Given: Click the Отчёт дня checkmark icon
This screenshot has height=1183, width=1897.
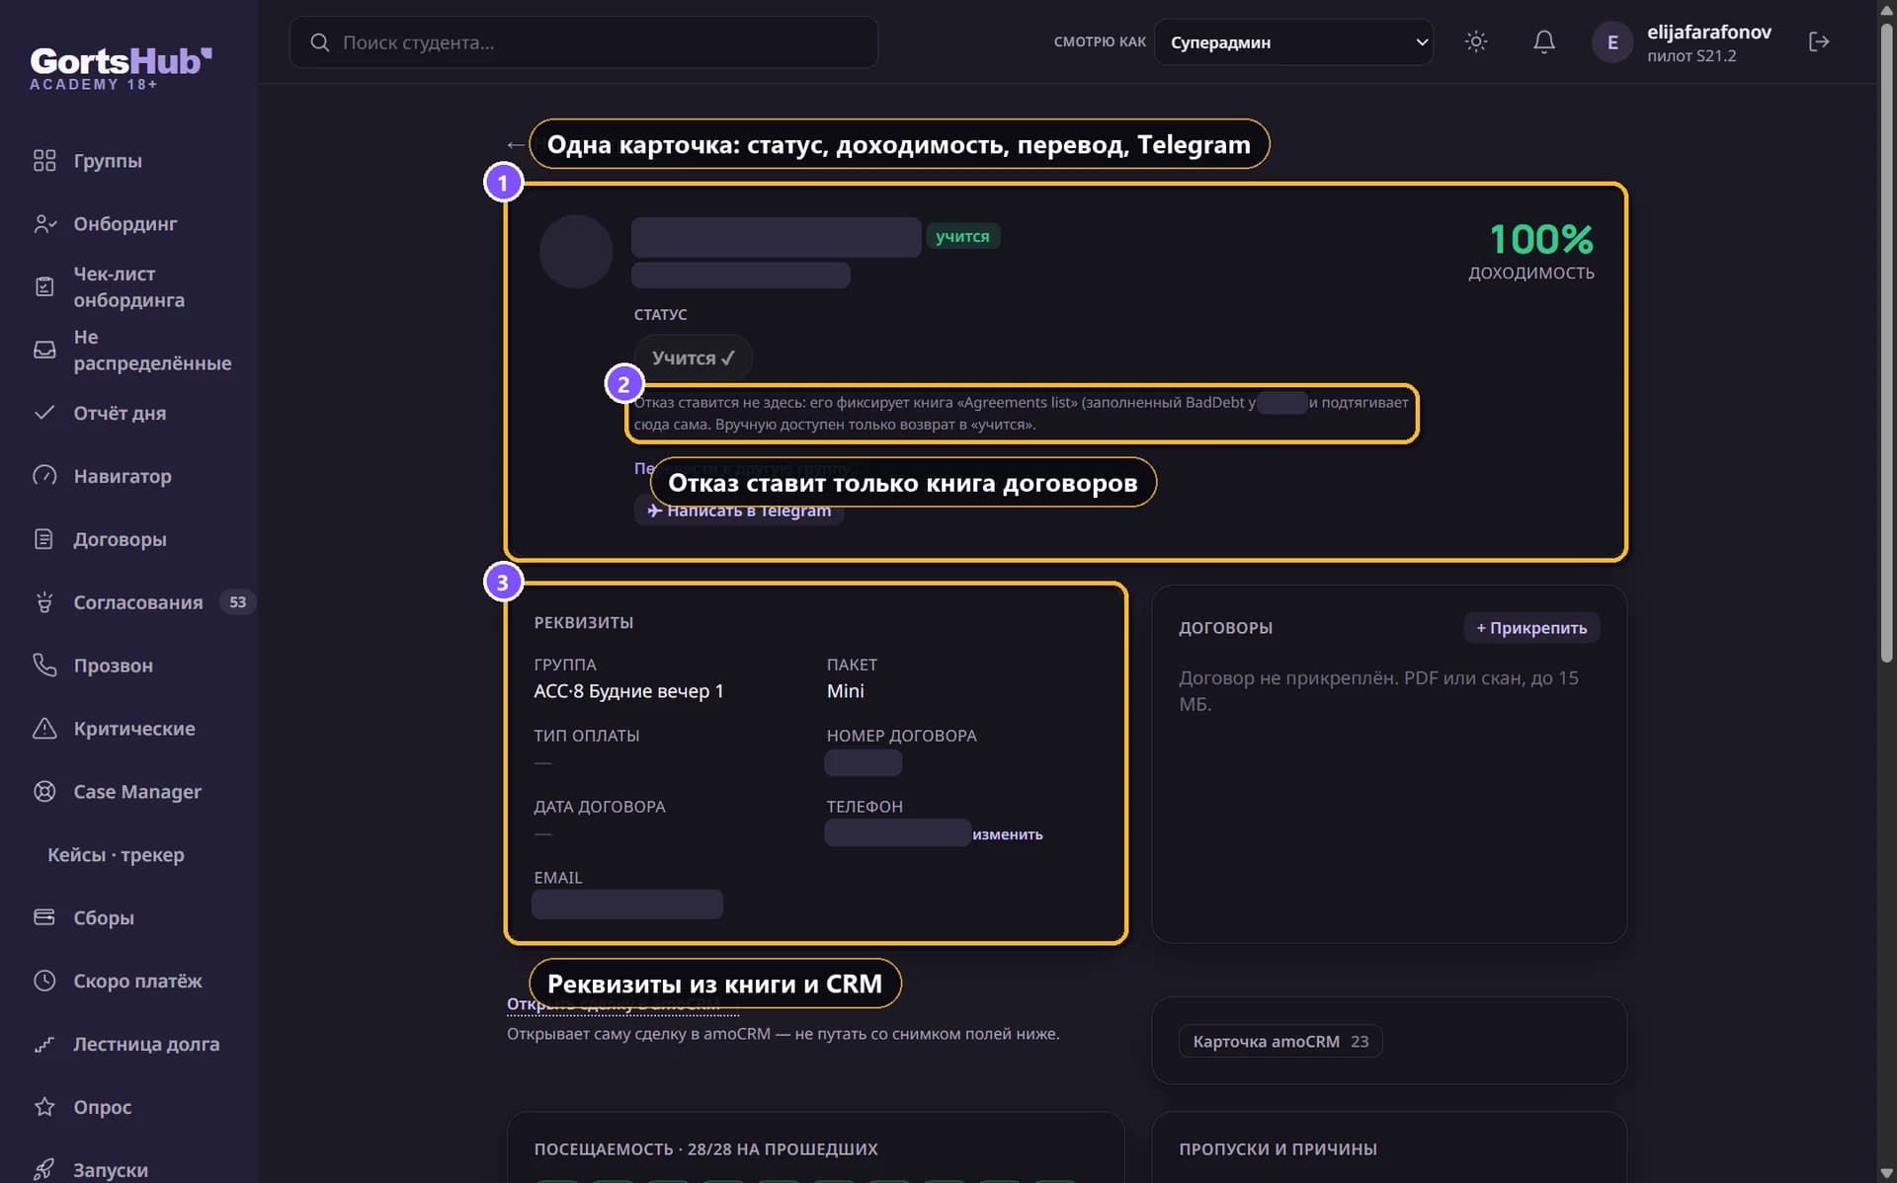Looking at the screenshot, I should click(x=44, y=413).
